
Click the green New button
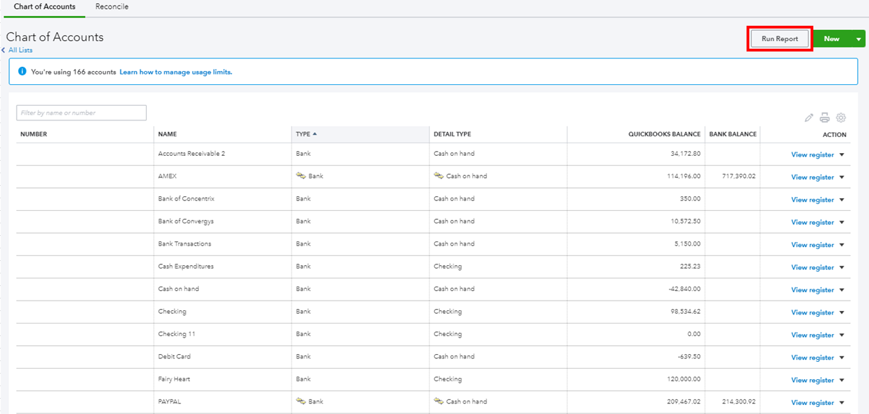832,39
